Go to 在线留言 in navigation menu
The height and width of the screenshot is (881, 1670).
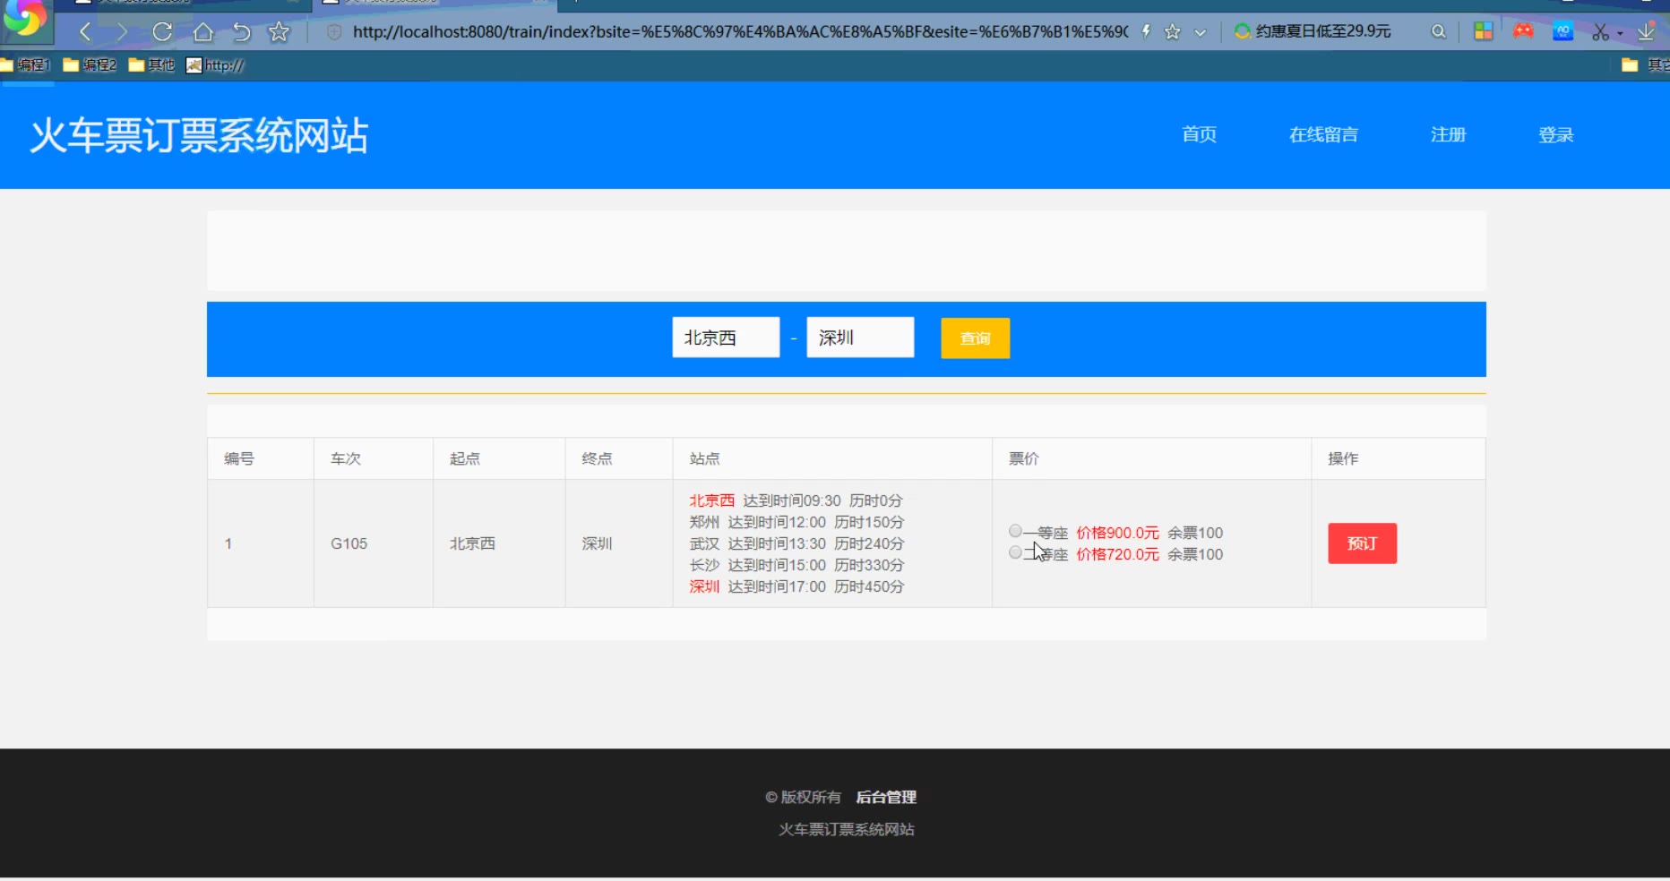[x=1323, y=134]
